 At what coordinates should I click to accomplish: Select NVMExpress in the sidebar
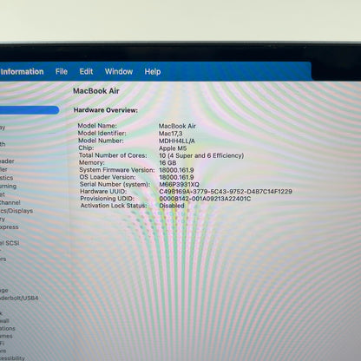tap(9, 227)
